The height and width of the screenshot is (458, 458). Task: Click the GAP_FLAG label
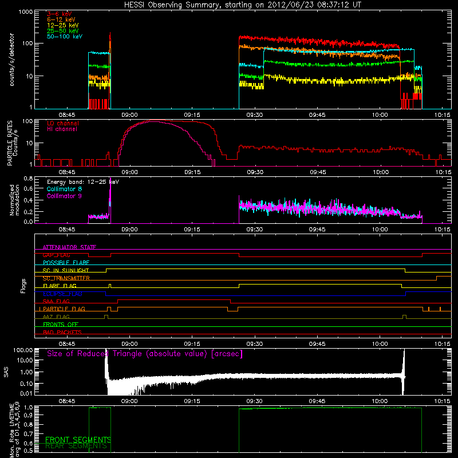coord(56,255)
